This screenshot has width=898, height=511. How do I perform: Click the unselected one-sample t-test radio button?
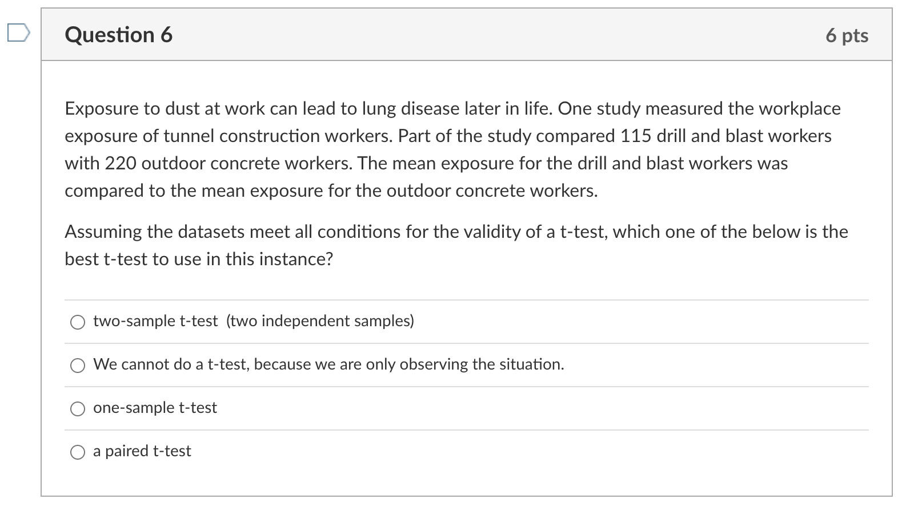click(78, 408)
